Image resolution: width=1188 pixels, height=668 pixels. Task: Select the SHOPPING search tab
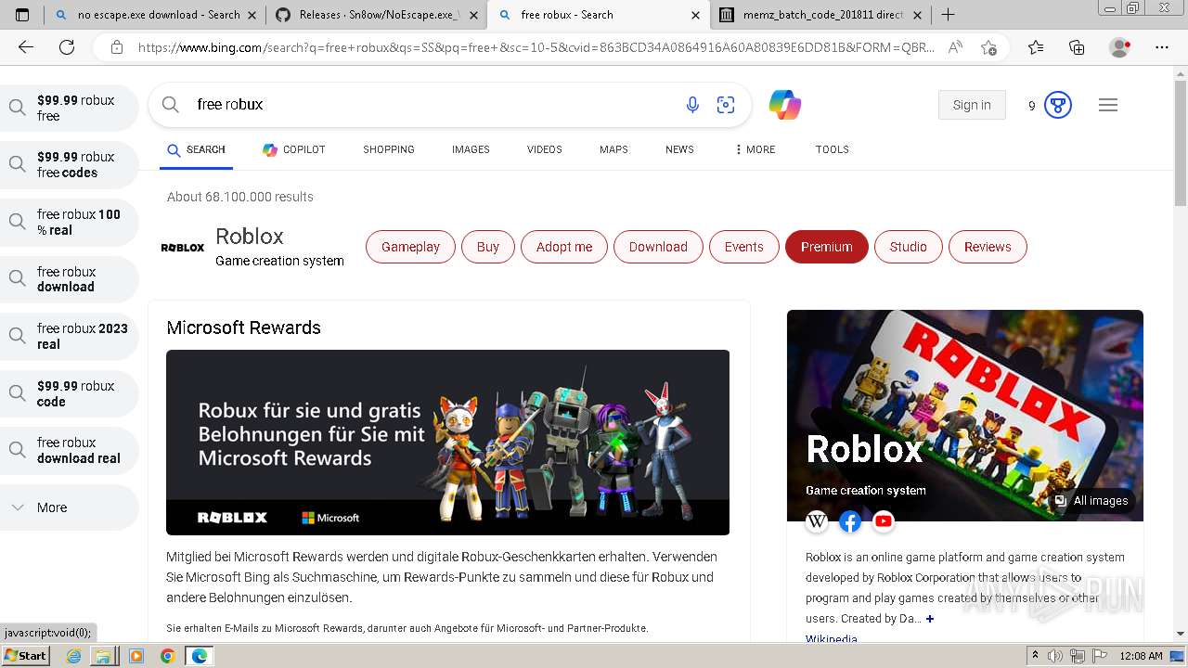pos(389,149)
